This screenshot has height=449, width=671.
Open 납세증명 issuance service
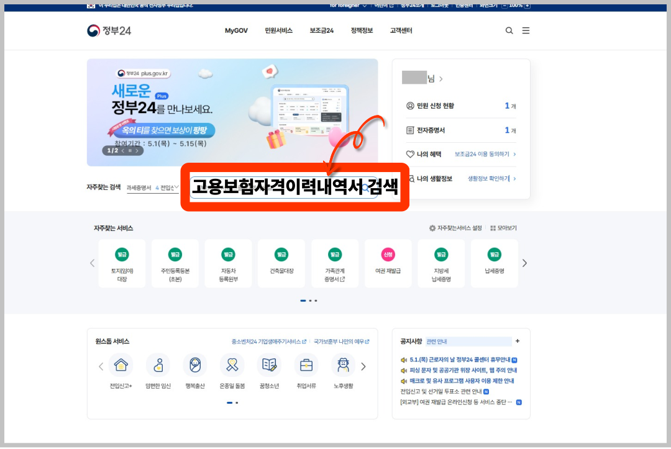495,263
